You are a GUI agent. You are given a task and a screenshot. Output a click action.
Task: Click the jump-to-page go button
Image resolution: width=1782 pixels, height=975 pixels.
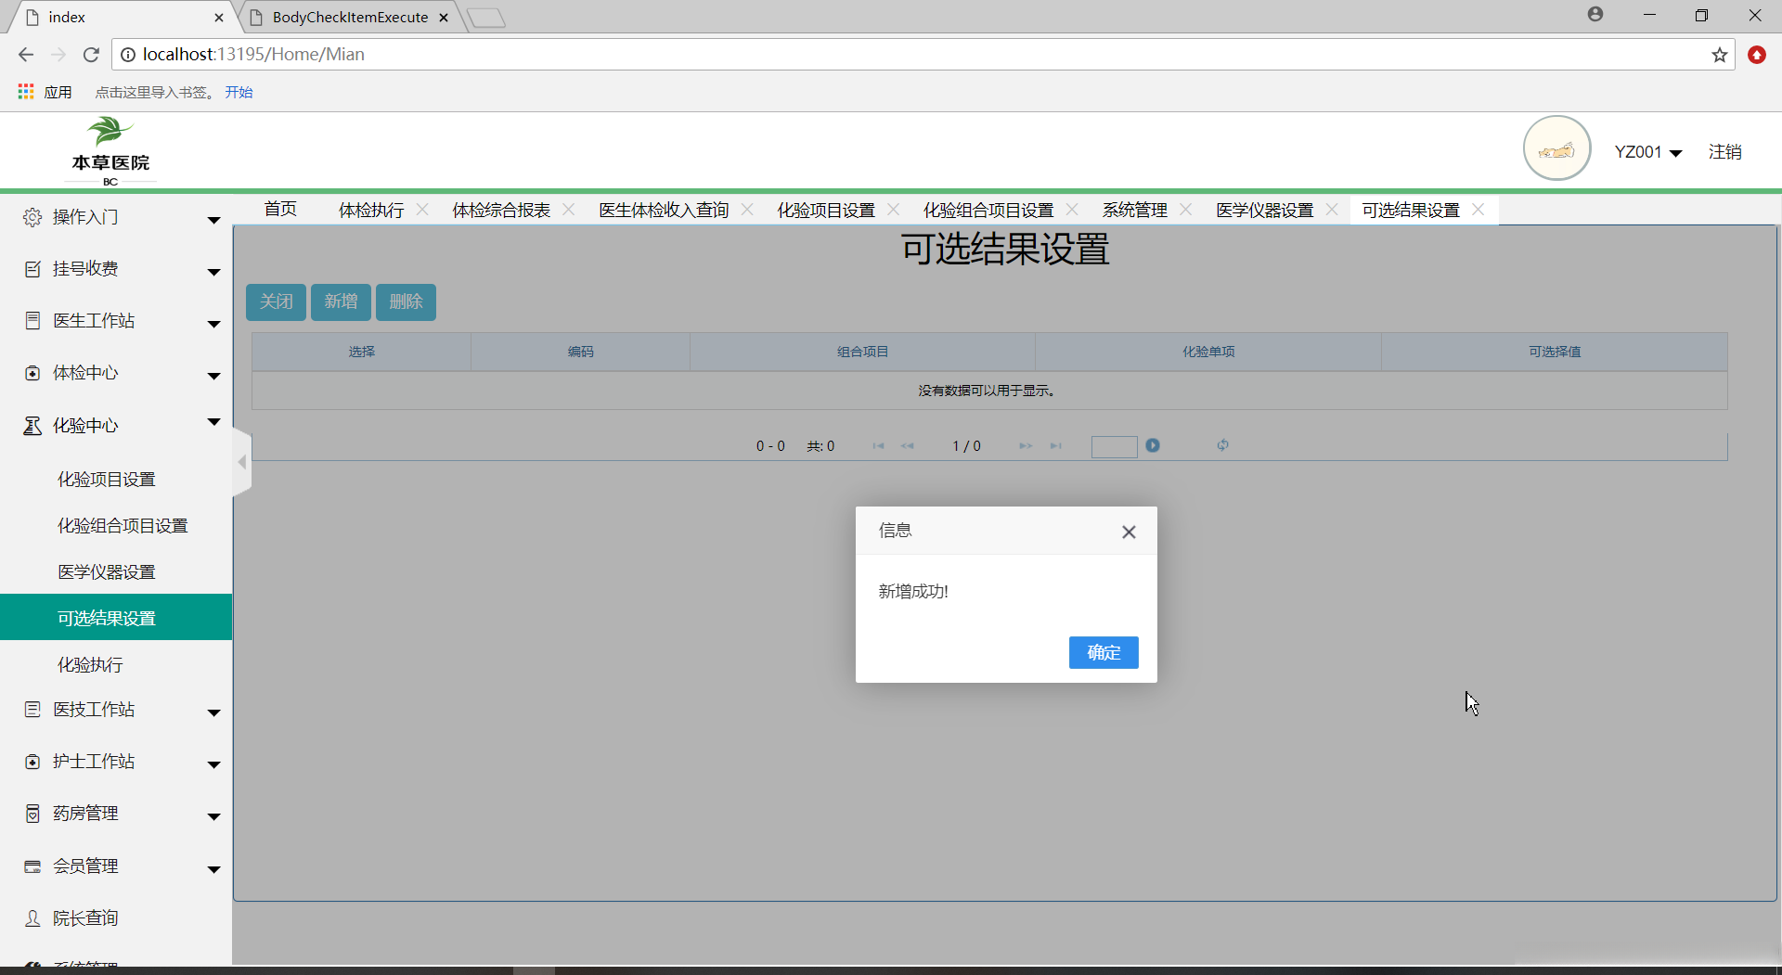[1153, 445]
